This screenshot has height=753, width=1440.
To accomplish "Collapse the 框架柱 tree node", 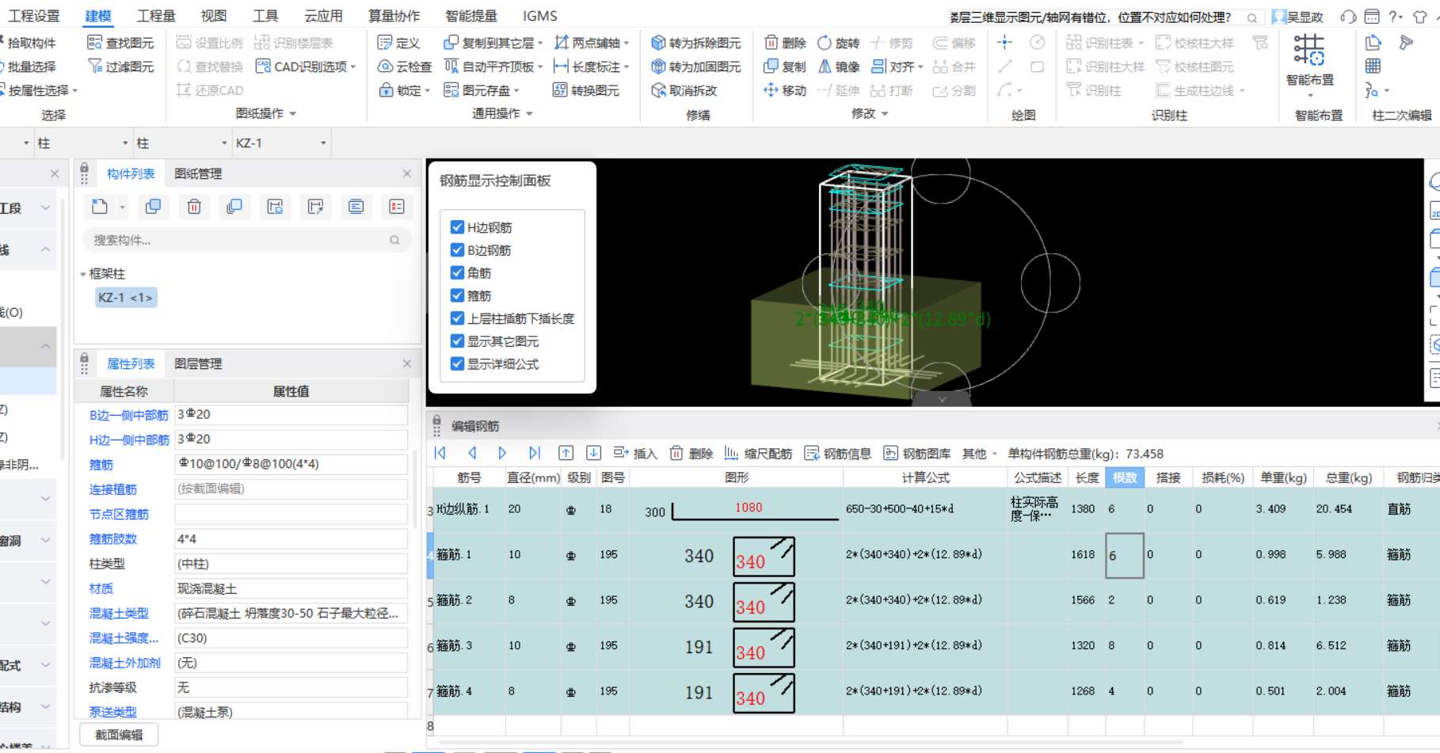I will (x=83, y=274).
